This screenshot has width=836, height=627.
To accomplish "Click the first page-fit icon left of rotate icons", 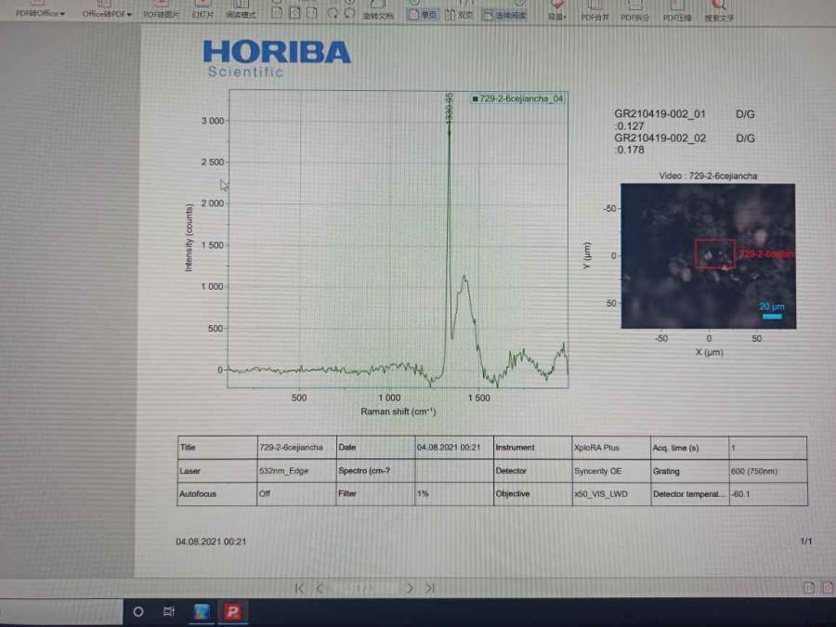I will coord(277,12).
